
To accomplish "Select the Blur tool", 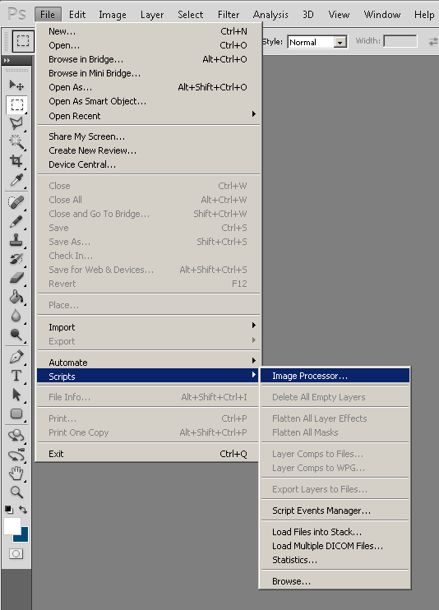I will point(16,316).
